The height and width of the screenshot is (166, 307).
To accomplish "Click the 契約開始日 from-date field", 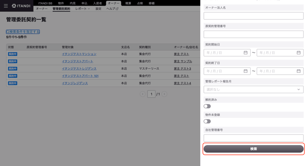I will [x=227, y=53].
